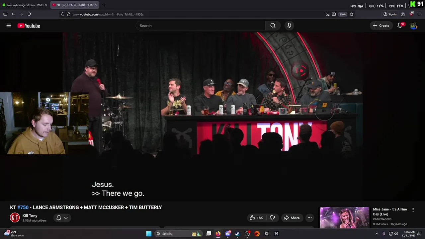Open the OhMEGA3000 channel name under Miss Jane
This screenshot has height=239, width=425.
click(x=382, y=219)
